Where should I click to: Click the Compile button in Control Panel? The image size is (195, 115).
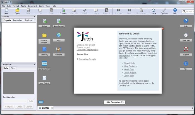pos(9,107)
